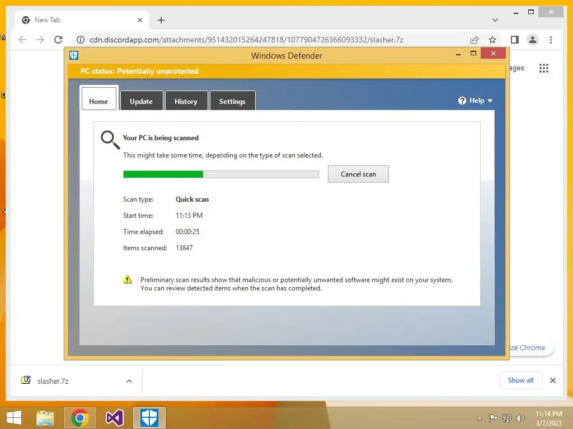Click the site information icon in address bar
573x429 pixels.
click(81, 40)
